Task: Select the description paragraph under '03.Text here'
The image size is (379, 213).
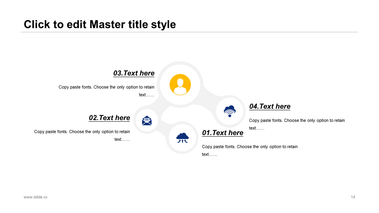Action: 107,91
